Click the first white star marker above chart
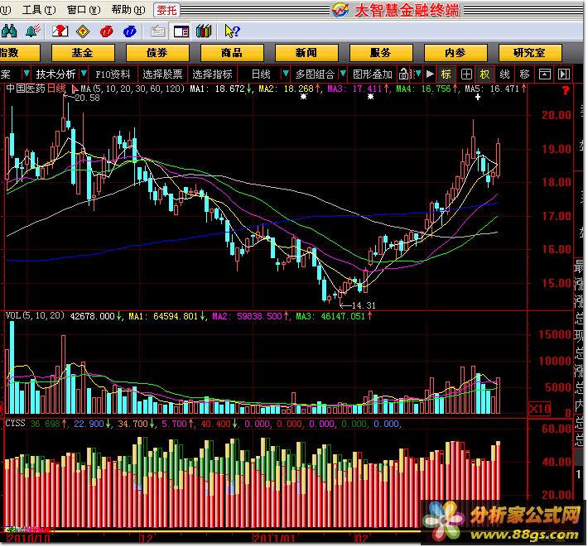The height and width of the screenshot is (547, 588). point(303,97)
